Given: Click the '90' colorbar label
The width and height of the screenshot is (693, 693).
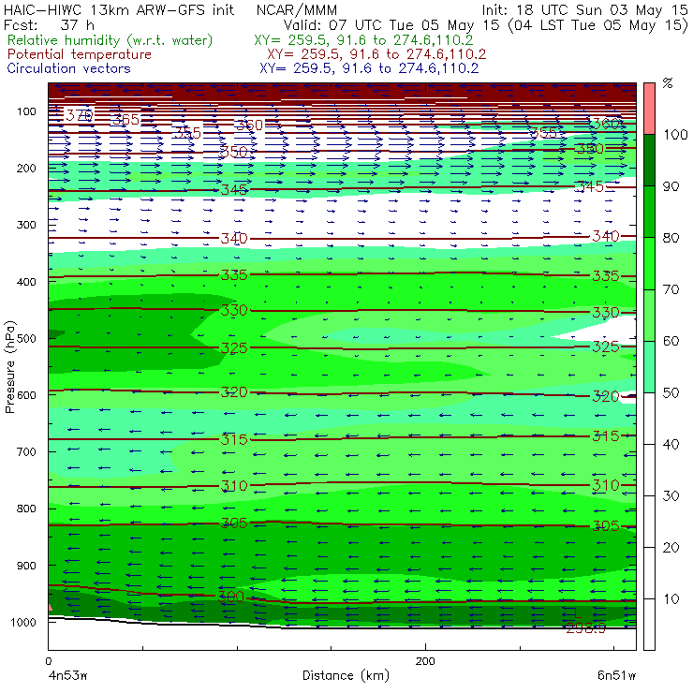Looking at the screenshot, I should coord(671,186).
